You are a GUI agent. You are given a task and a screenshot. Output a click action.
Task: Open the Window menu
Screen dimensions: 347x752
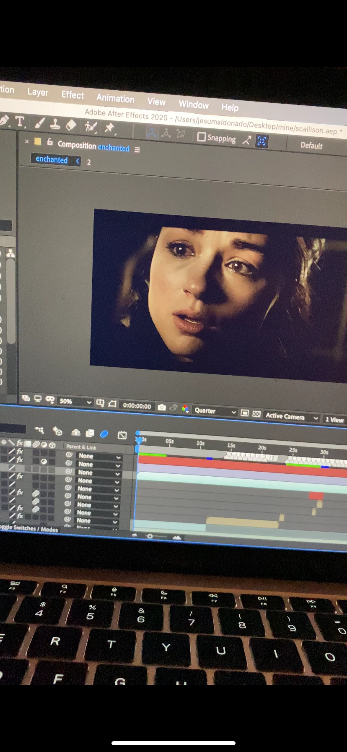click(194, 104)
